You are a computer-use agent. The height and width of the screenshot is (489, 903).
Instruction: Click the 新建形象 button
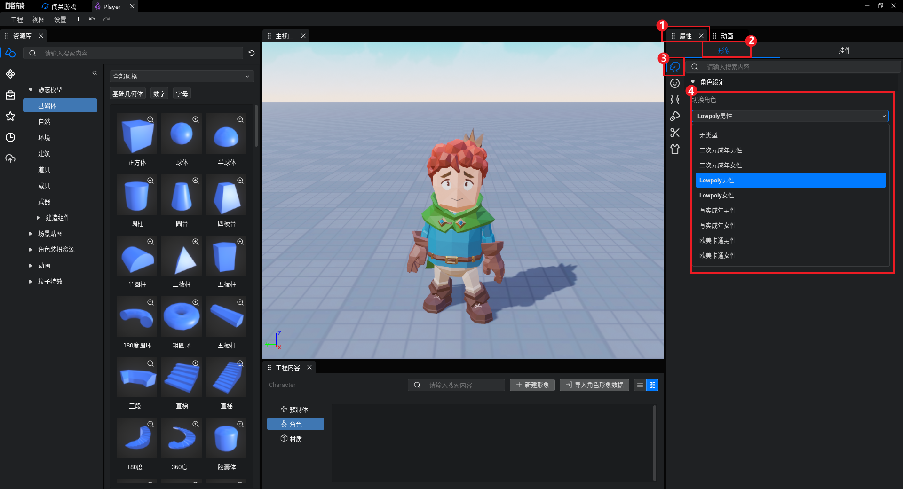532,385
